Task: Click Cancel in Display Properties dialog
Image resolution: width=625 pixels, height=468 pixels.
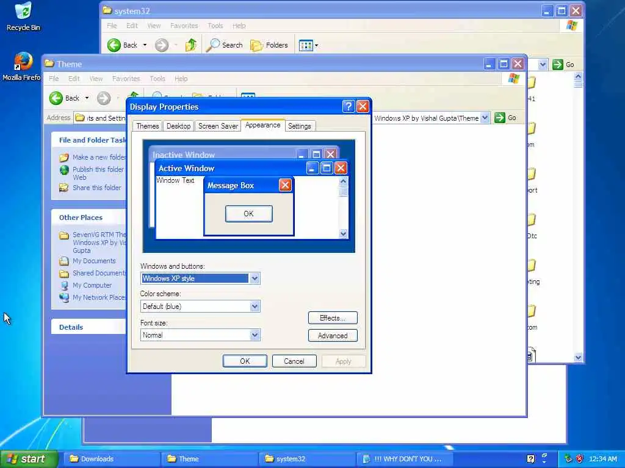Action: pos(294,361)
